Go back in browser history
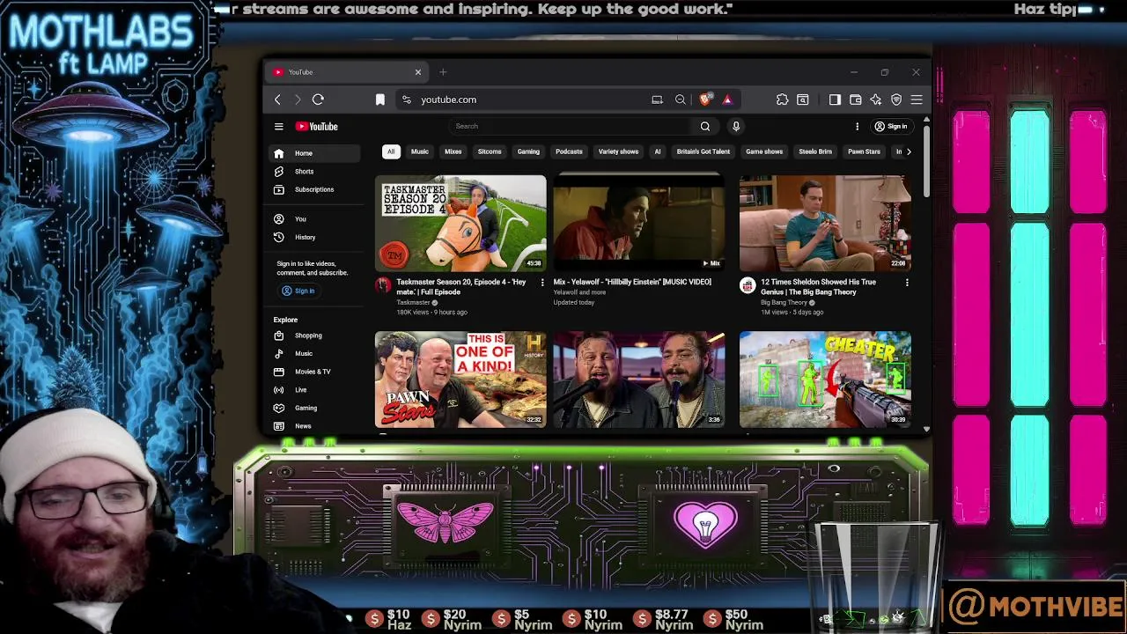This screenshot has height=634, width=1127. pyautogui.click(x=277, y=100)
